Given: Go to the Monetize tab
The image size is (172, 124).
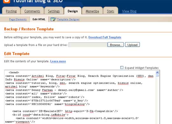Looking at the screenshot, I should coord(92,11).
